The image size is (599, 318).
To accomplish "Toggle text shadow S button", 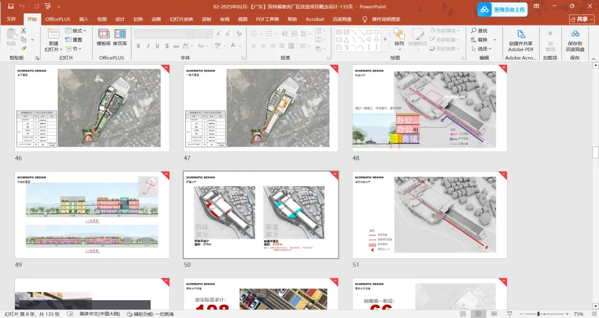I will pyautogui.click(x=167, y=46).
